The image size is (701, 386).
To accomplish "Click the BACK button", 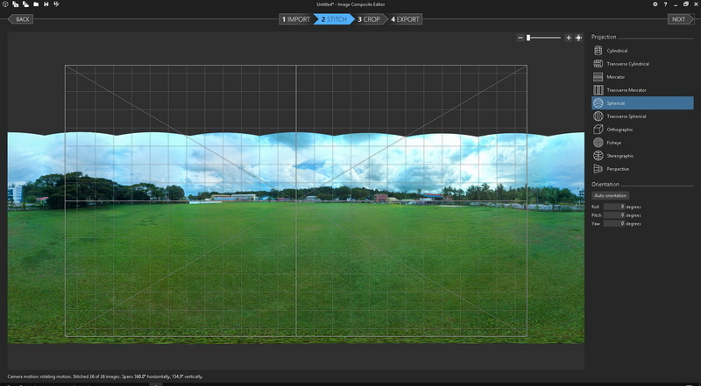I will [20, 19].
